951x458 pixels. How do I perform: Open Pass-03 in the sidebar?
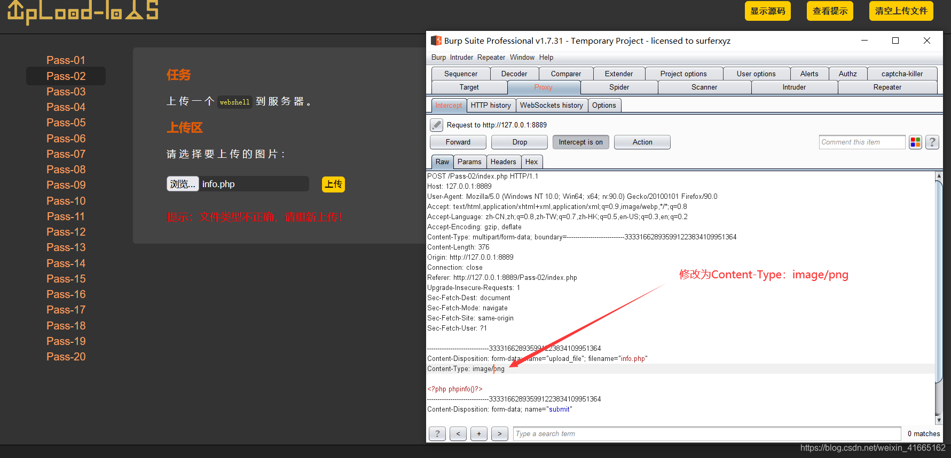pyautogui.click(x=66, y=92)
